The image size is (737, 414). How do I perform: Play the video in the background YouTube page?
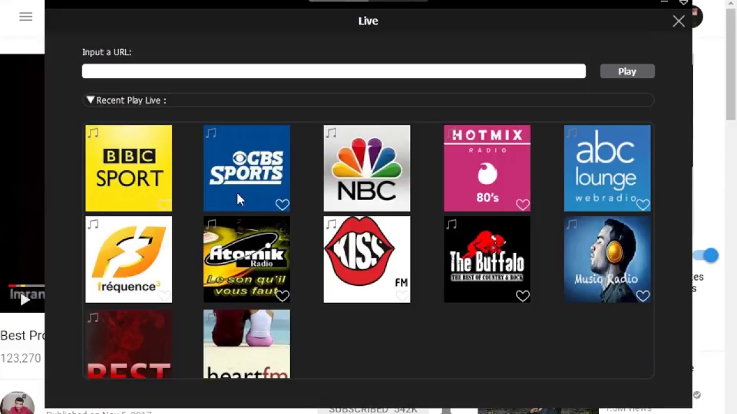(25, 300)
